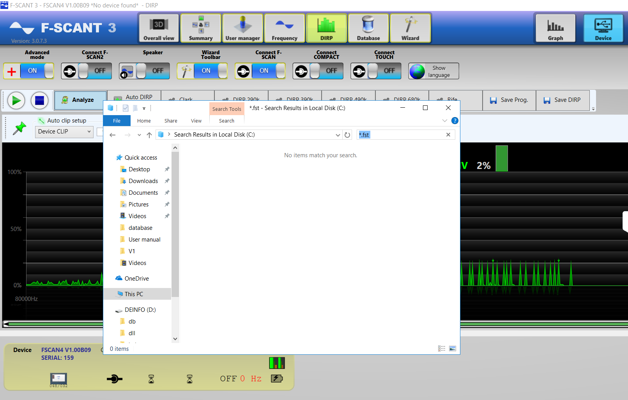Image resolution: width=628 pixels, height=400 pixels.
Task: Open the 3D Overall view
Action: click(x=158, y=28)
